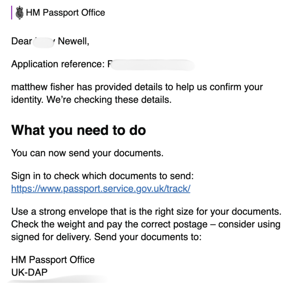The width and height of the screenshot is (292, 289).
Task: Click the 'Use a strong envelope' sentence
Action: coord(146,212)
